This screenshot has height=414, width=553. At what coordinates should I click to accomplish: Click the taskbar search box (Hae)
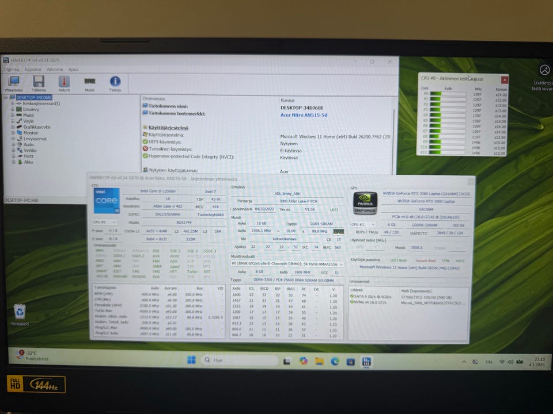(x=240, y=360)
